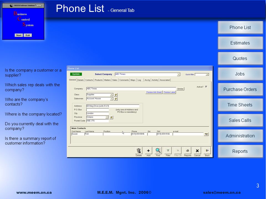Expand the Salesman dropdown arrow
266x199 pixels.
(x=112, y=99)
